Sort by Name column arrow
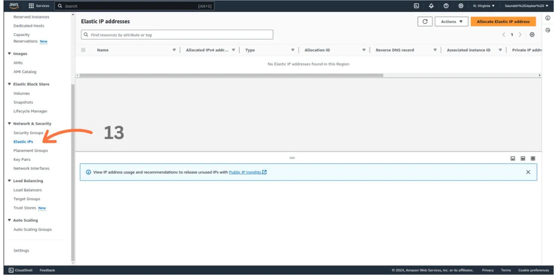This screenshot has width=555, height=280. [x=174, y=50]
